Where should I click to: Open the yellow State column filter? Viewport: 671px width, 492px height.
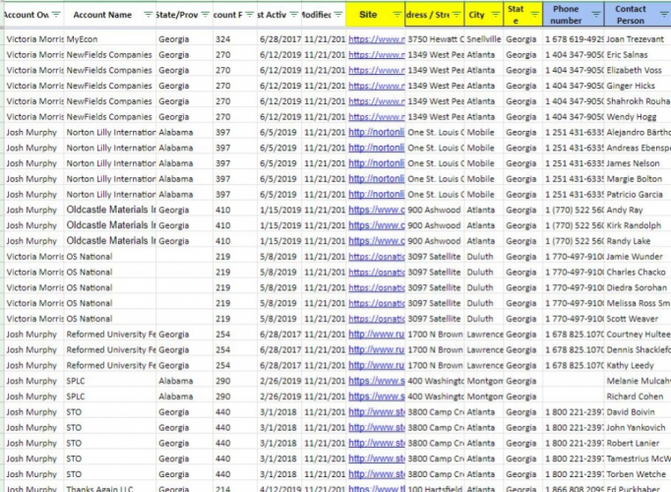point(534,15)
